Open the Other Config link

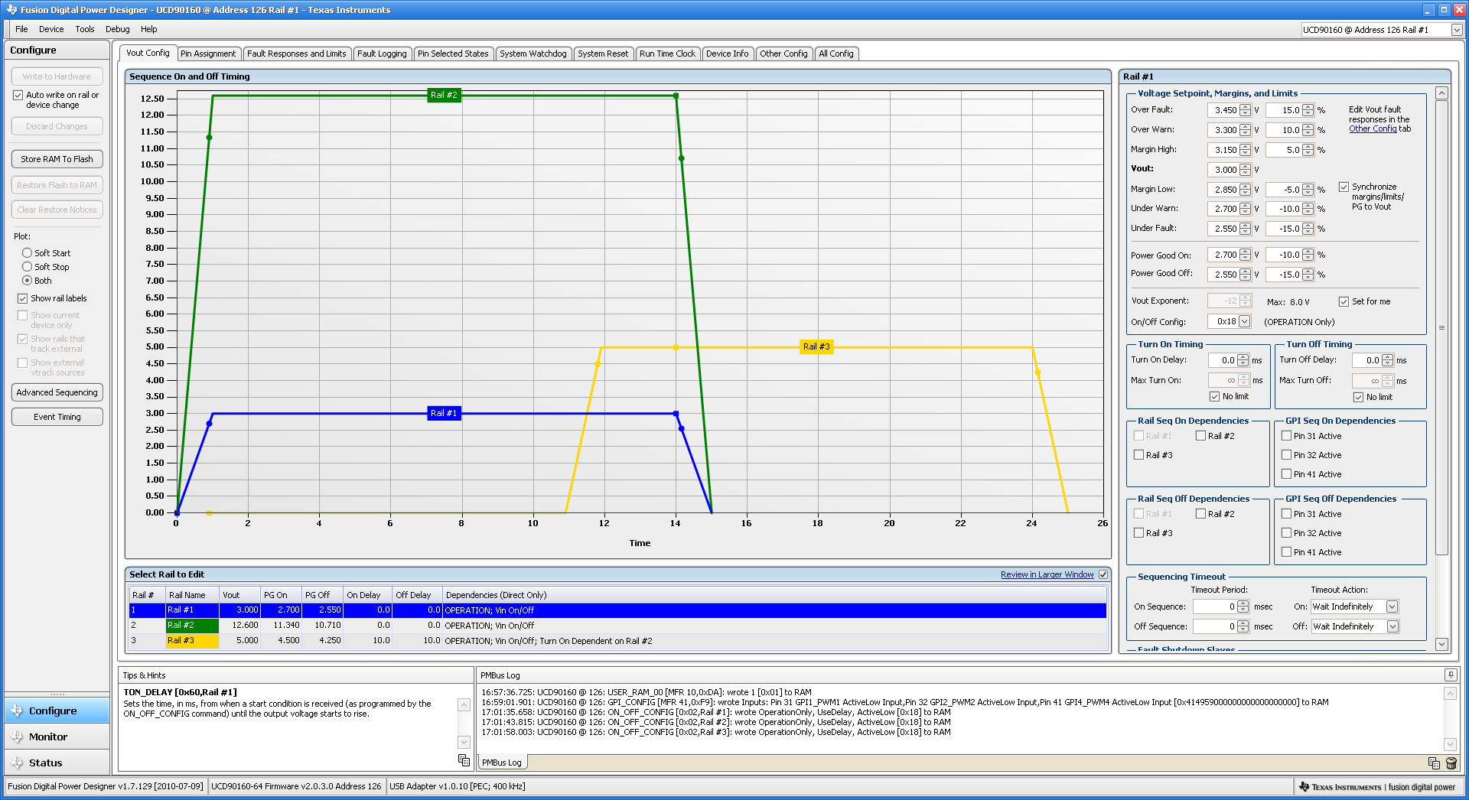[x=1373, y=129]
